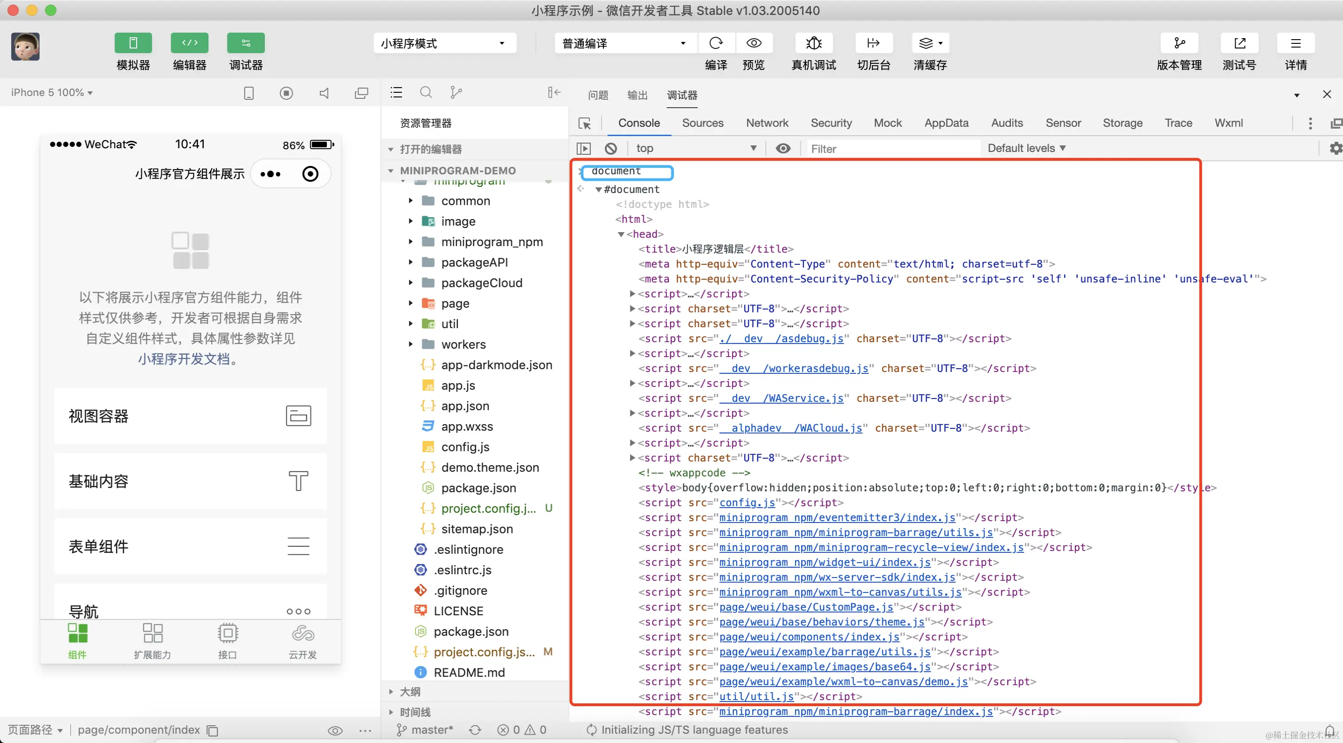The image size is (1343, 743).
Task: Click the 真机调试 bug icon
Action: pyautogui.click(x=813, y=43)
